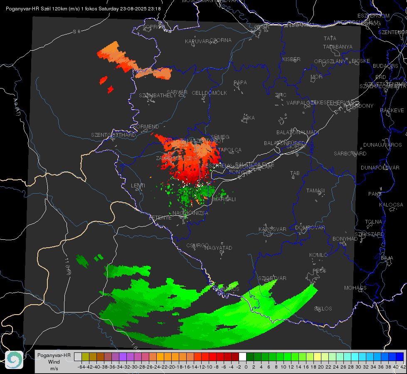Select the TATA city label
Screen dimensions: 407x374
click(330, 38)
